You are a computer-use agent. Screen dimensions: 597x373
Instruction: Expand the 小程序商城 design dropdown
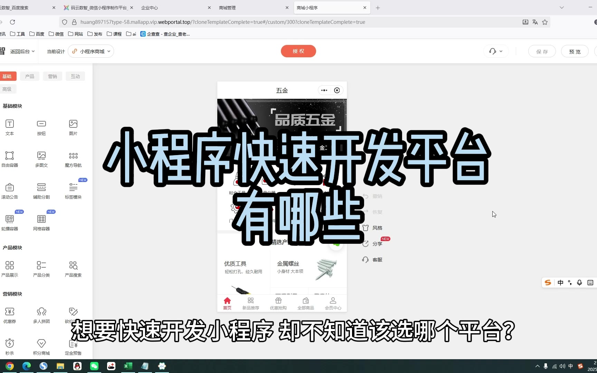[91, 51]
